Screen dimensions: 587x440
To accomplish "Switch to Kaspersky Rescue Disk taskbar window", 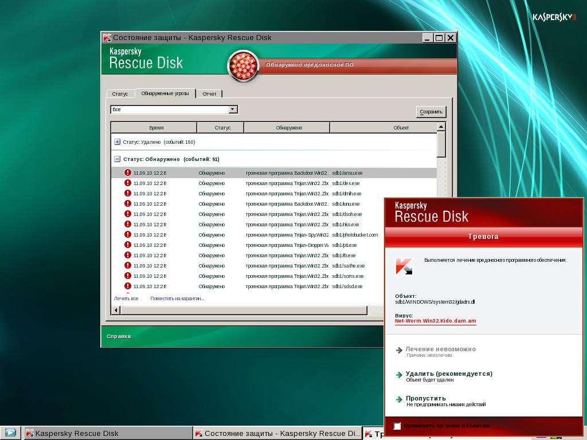I will coord(108,433).
